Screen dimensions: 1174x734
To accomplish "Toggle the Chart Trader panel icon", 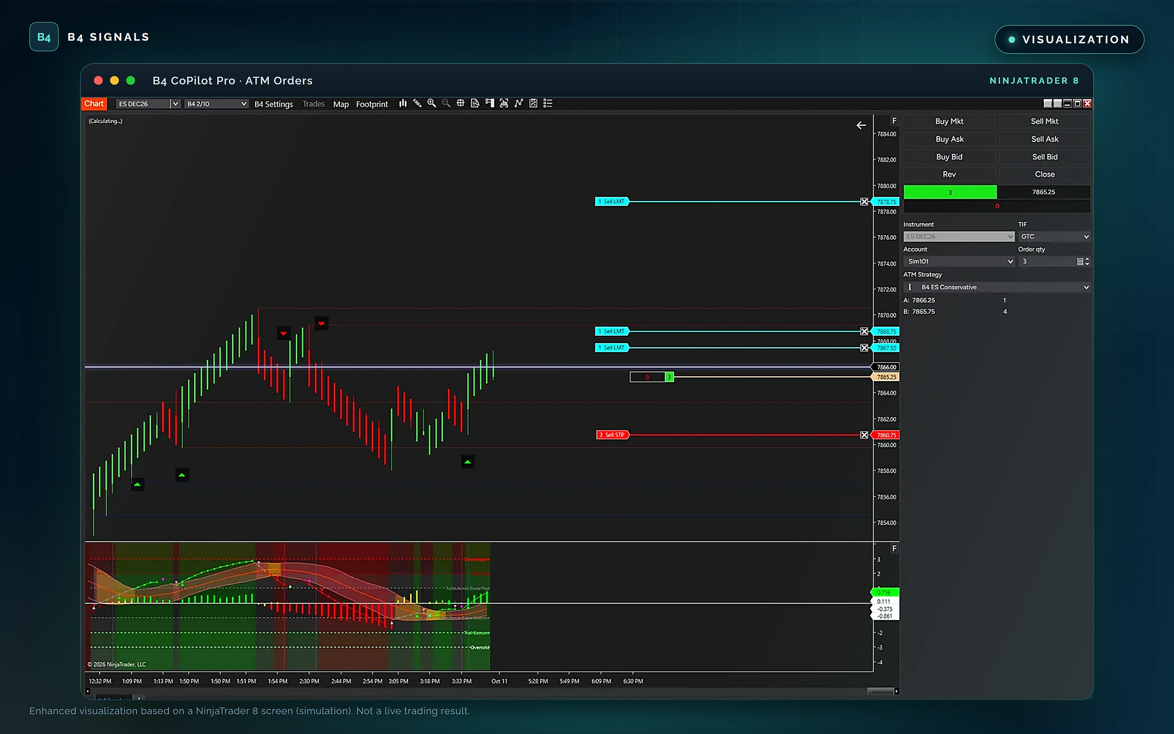I will tap(490, 103).
